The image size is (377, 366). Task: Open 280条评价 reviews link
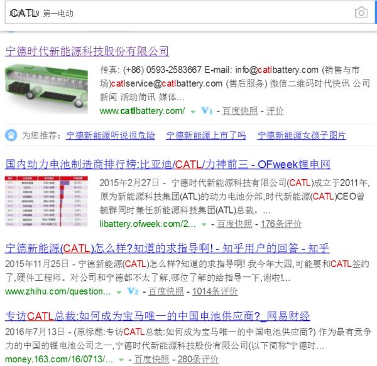198,360
